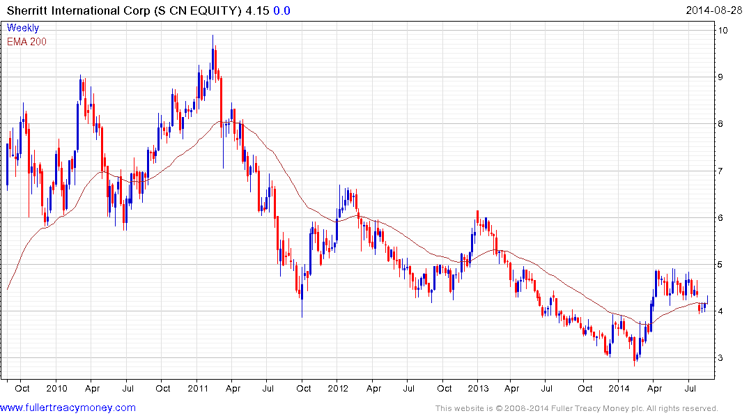Viewport: 749px width, 418px height.
Task: Click price level 5 on the right axis
Action: [x=721, y=265]
